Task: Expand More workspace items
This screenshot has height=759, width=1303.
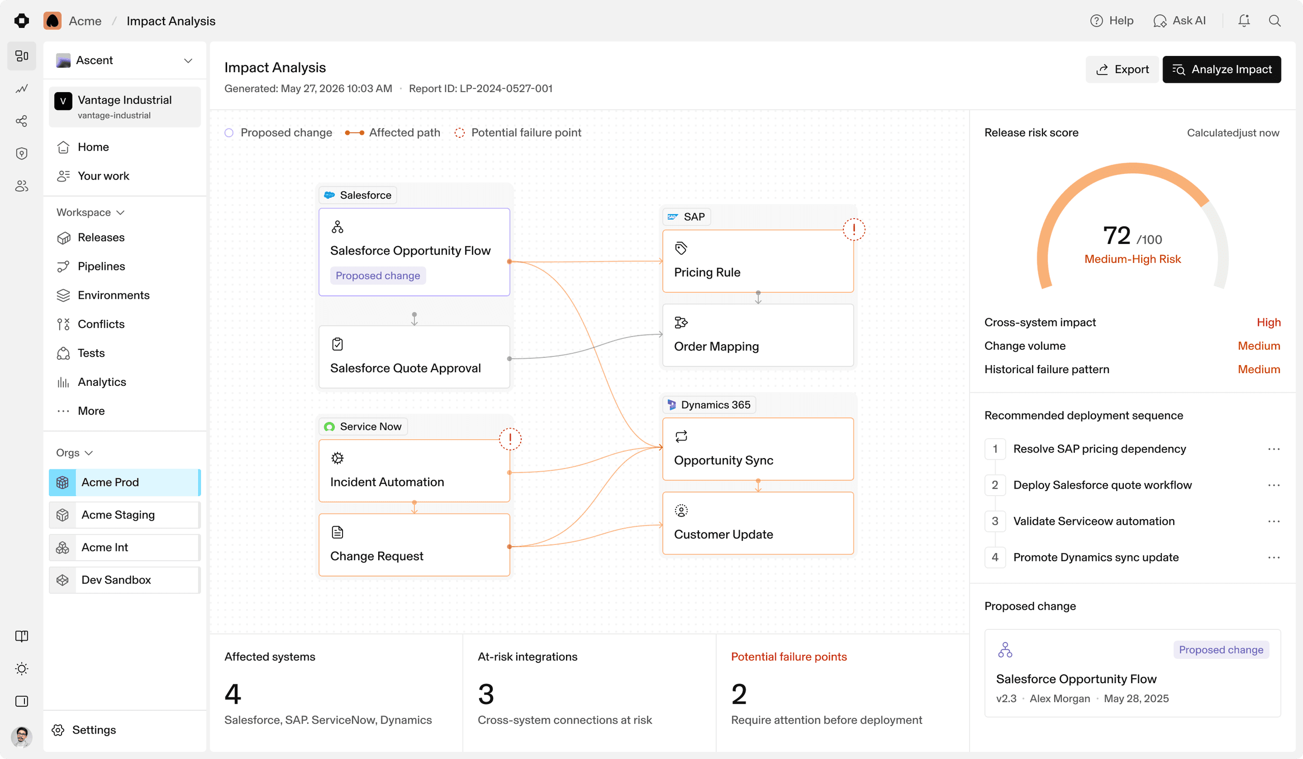Action: 125,411
